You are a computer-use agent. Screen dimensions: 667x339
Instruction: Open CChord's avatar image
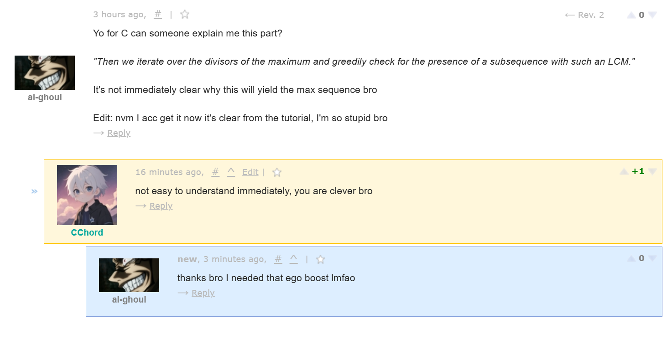[x=87, y=195]
